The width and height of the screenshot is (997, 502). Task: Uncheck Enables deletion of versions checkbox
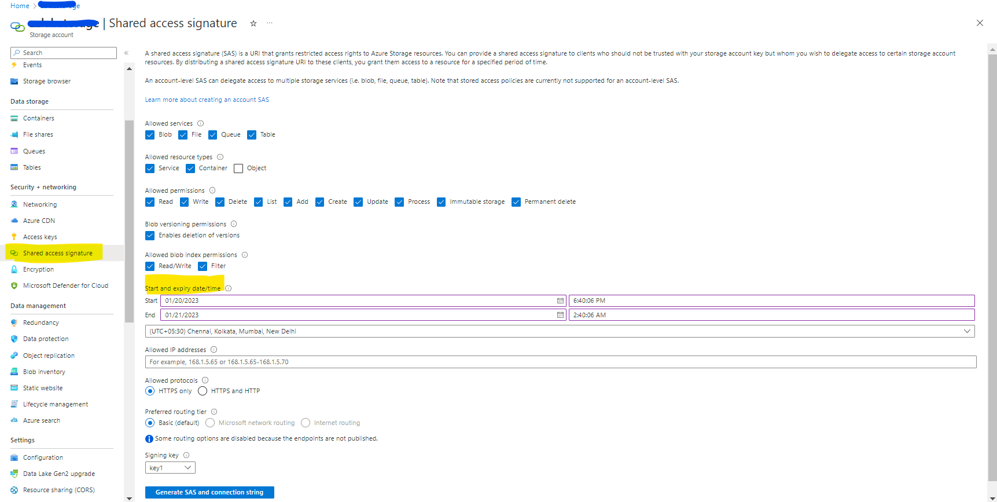click(x=150, y=236)
